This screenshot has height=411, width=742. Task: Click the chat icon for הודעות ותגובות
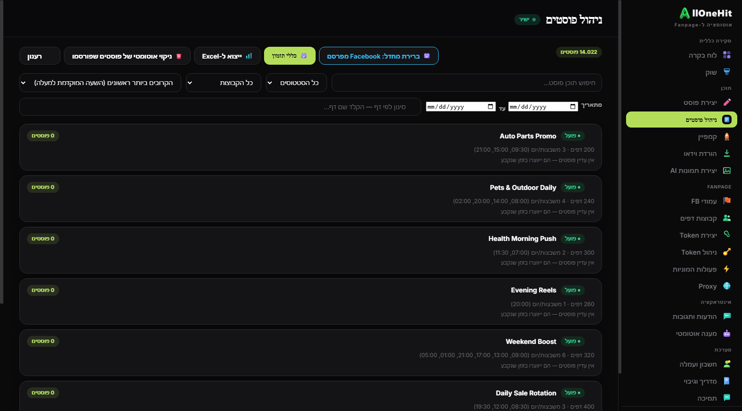click(727, 317)
